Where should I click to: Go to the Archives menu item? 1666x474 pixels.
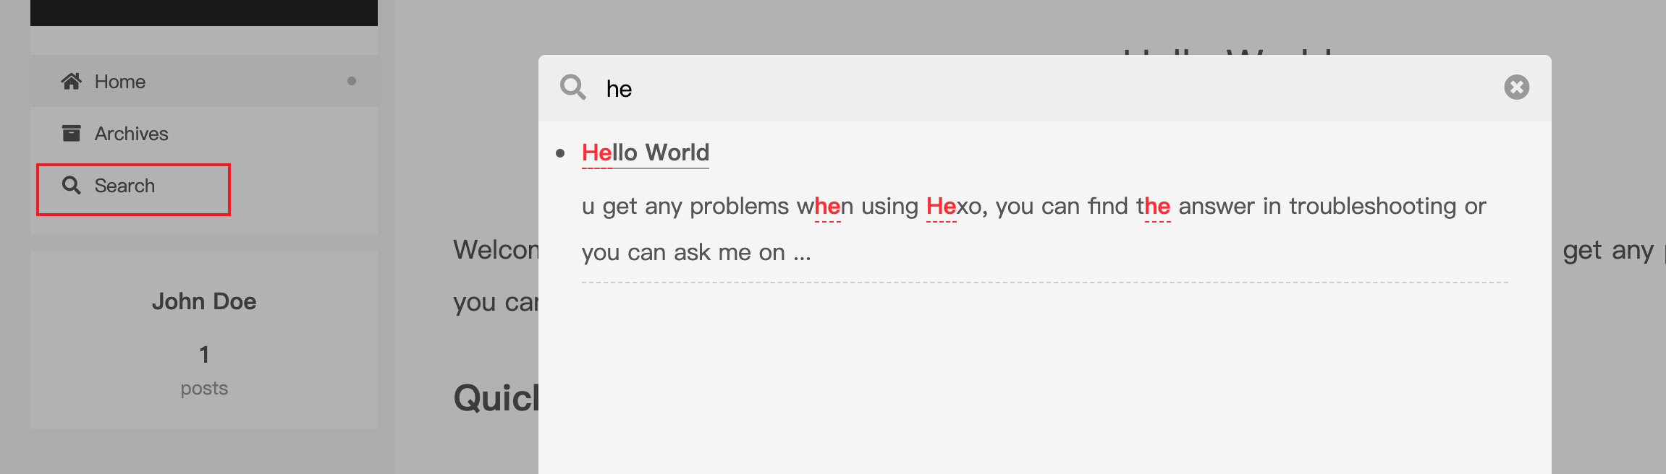click(x=131, y=134)
